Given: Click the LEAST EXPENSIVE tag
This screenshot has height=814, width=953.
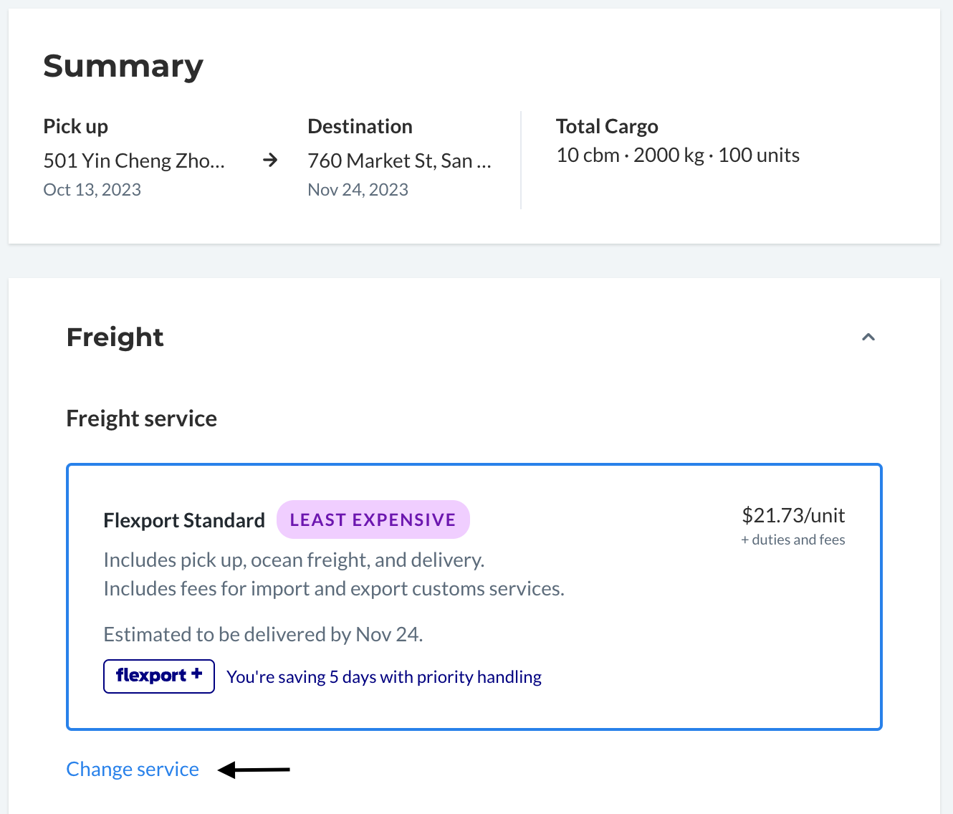Looking at the screenshot, I should point(373,519).
